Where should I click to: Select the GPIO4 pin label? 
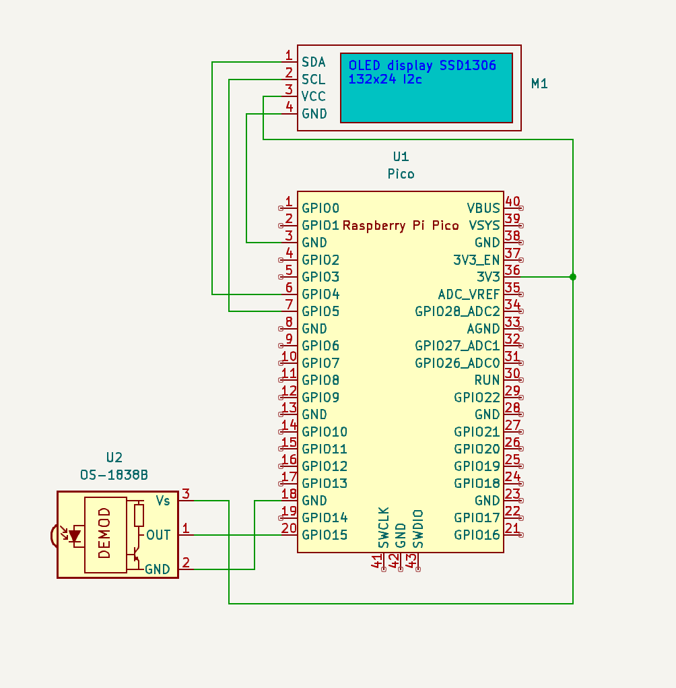point(320,294)
